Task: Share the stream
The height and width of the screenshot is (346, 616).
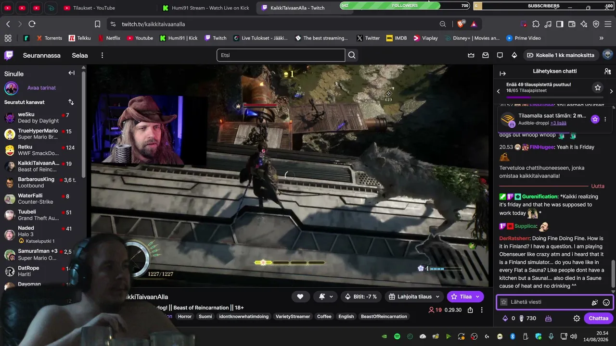Action: click(471, 310)
